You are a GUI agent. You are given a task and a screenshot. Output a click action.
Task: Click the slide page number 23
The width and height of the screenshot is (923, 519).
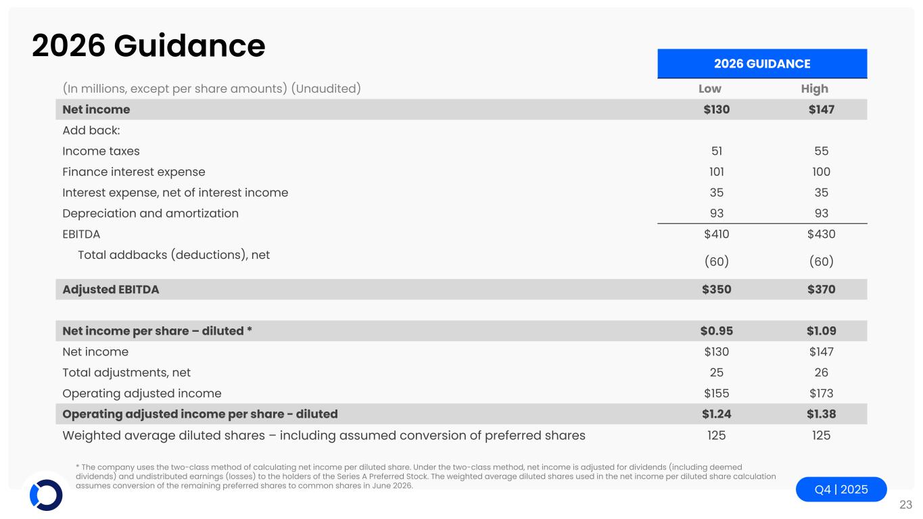(x=905, y=504)
